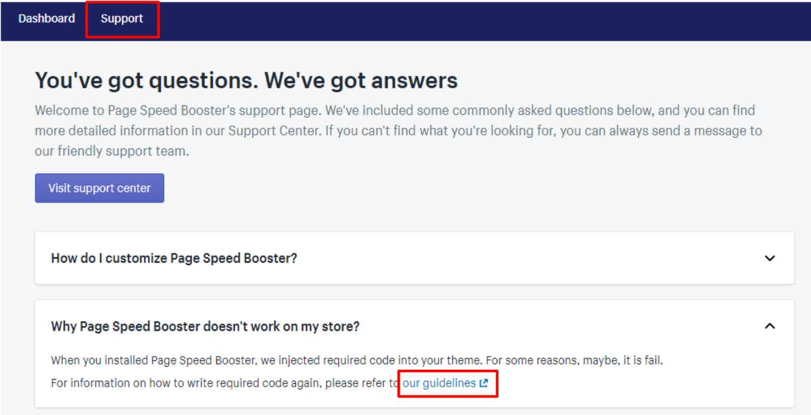Collapse the doesn't work on my store chevron
Screen dimensions: 811x415
(770, 326)
